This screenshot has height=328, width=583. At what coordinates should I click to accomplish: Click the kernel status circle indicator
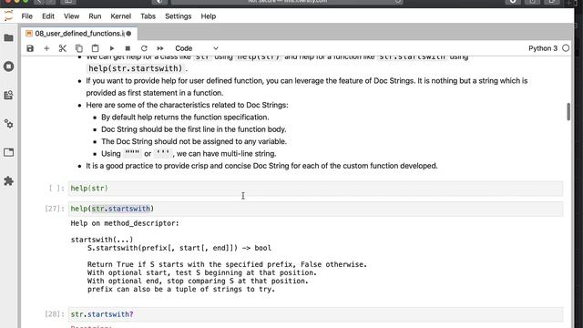[x=566, y=48]
